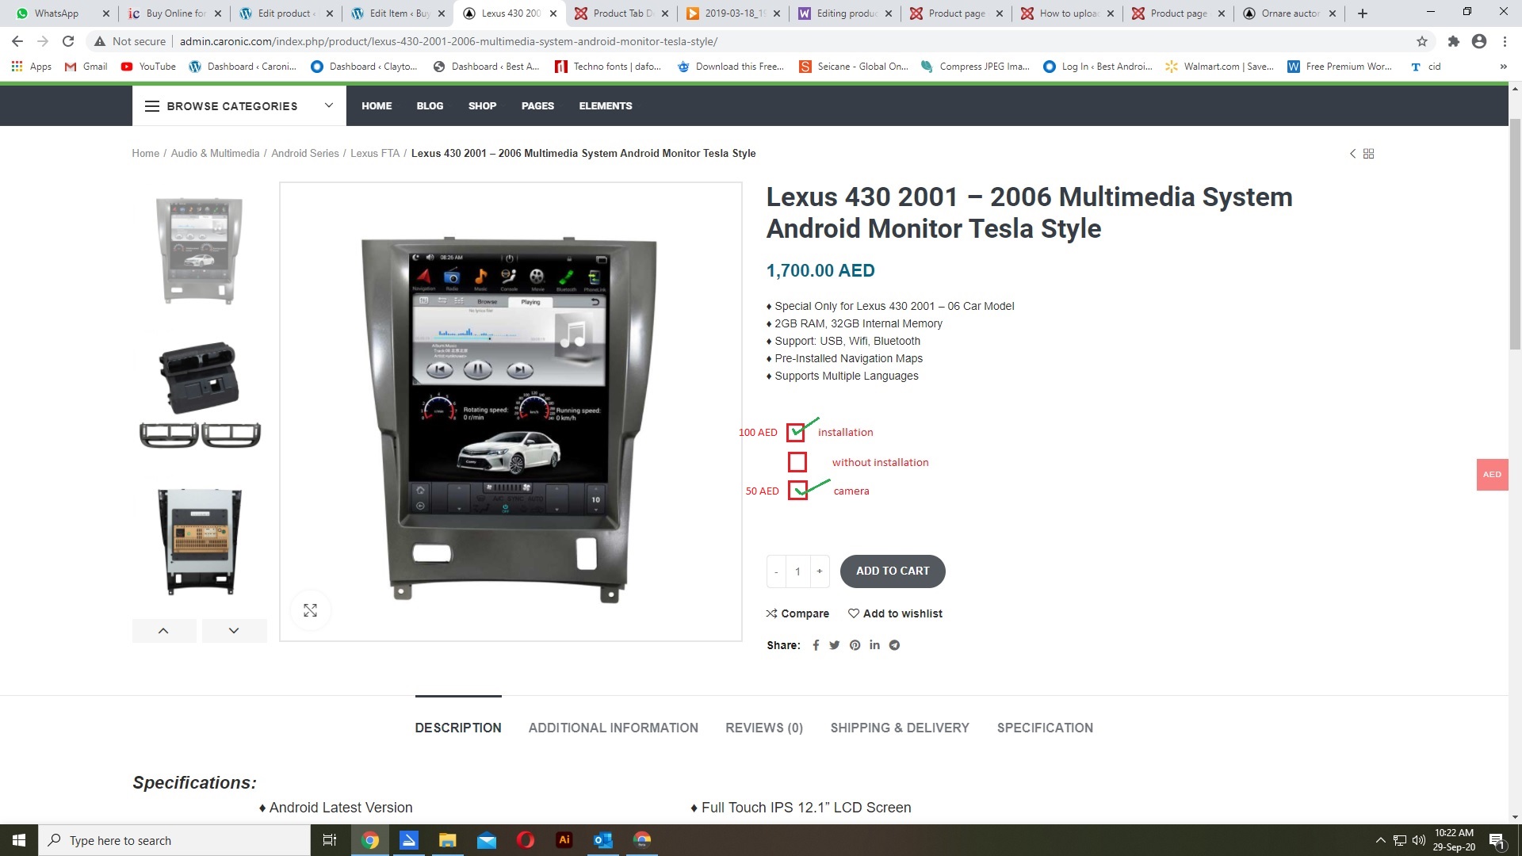
Task: Open the Apps bookmark shortcut
Action: (x=32, y=67)
